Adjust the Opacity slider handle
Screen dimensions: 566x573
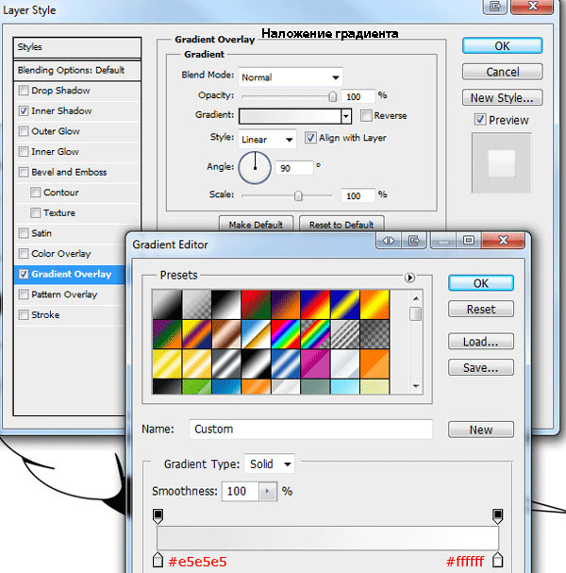point(332,96)
